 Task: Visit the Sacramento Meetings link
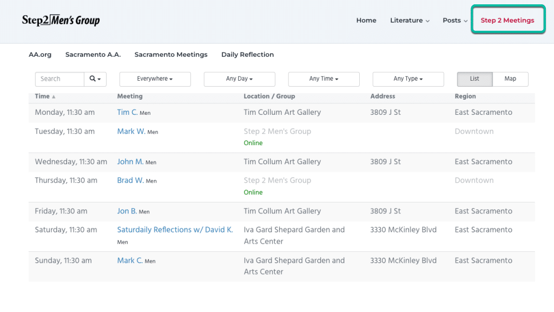171,55
